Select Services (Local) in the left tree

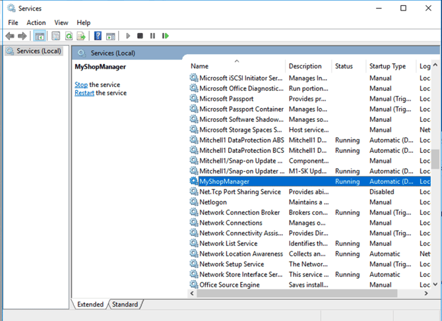tap(38, 51)
